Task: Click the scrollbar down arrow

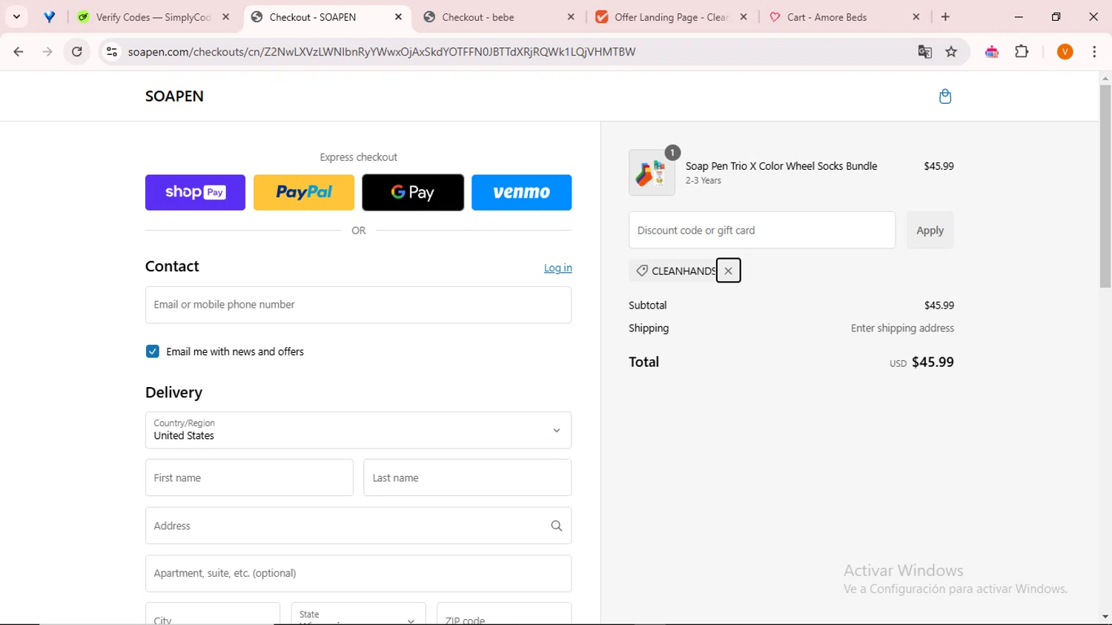Action: (1105, 617)
